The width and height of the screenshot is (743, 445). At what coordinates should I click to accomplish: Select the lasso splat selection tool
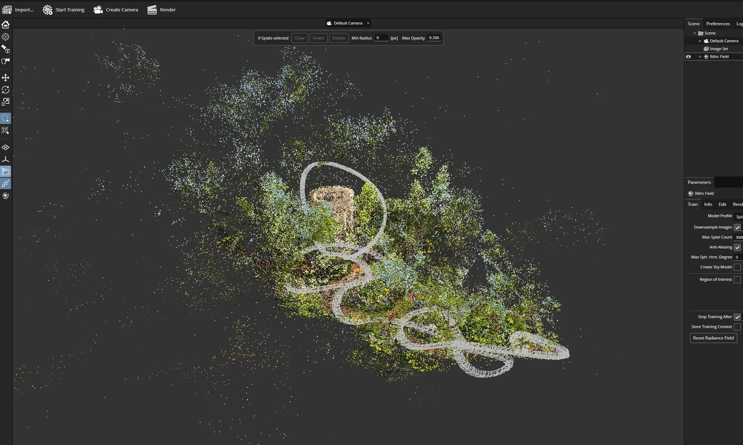point(5,118)
